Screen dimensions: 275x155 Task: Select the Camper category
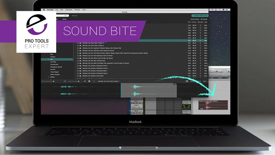point(53,57)
